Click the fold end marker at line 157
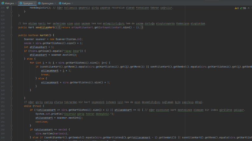The width and height of the screenshot is (252, 141). (x=11, y=126)
